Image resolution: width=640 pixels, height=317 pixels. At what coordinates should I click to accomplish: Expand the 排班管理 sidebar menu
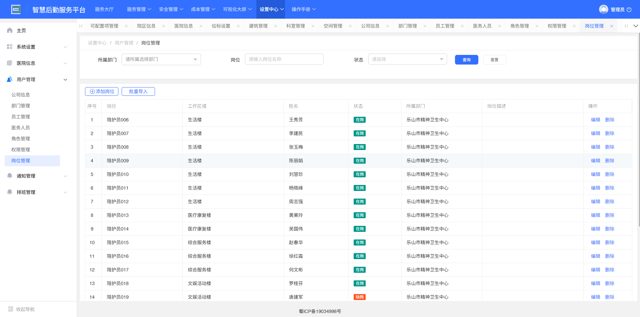pos(65,192)
